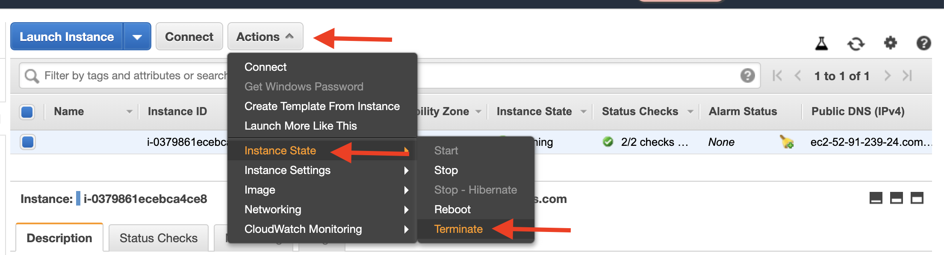Image resolution: width=944 pixels, height=255 pixels.
Task: Click the 2/2 checks status cell
Action: [x=654, y=142]
